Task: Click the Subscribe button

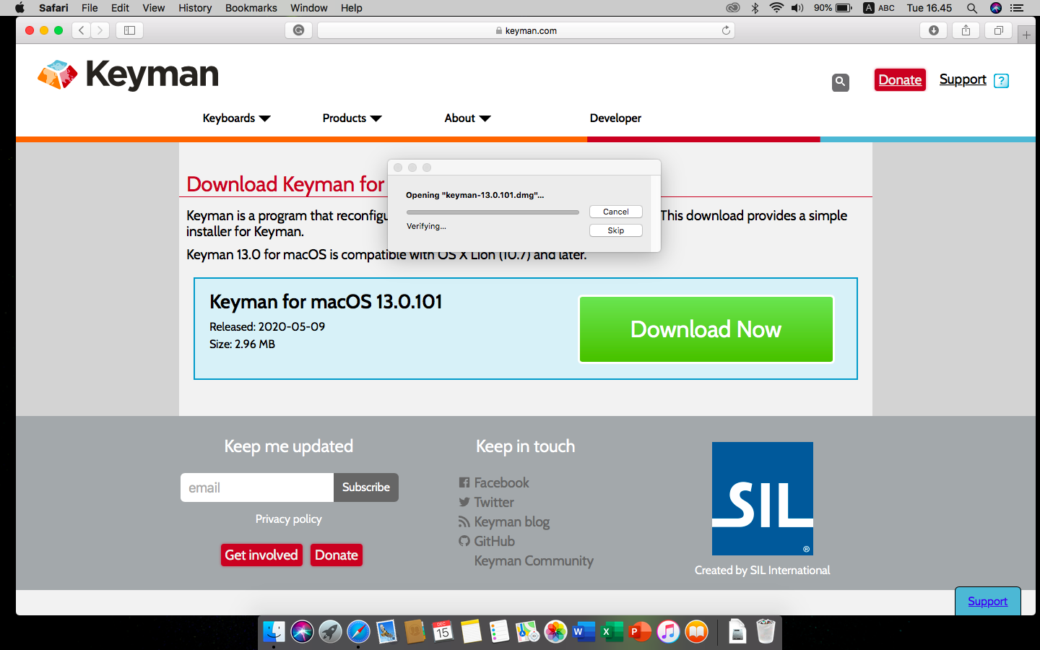Action: (366, 487)
